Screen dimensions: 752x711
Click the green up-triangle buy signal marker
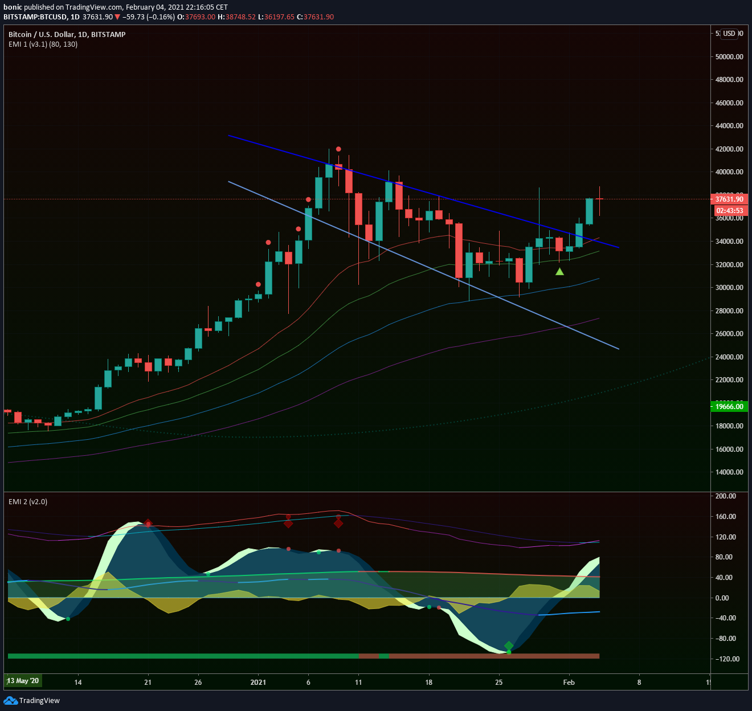coord(559,272)
